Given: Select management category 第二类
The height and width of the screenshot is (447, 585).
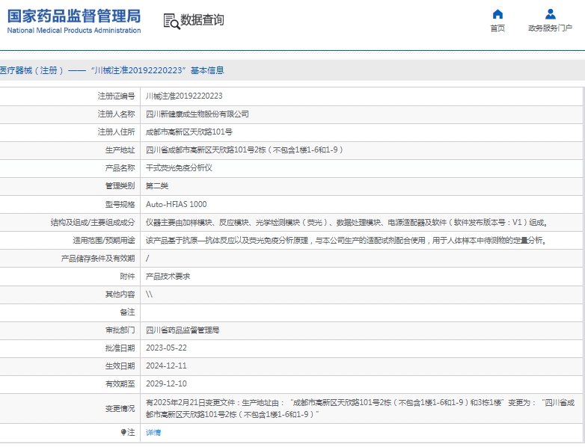Looking at the screenshot, I should pos(156,186).
